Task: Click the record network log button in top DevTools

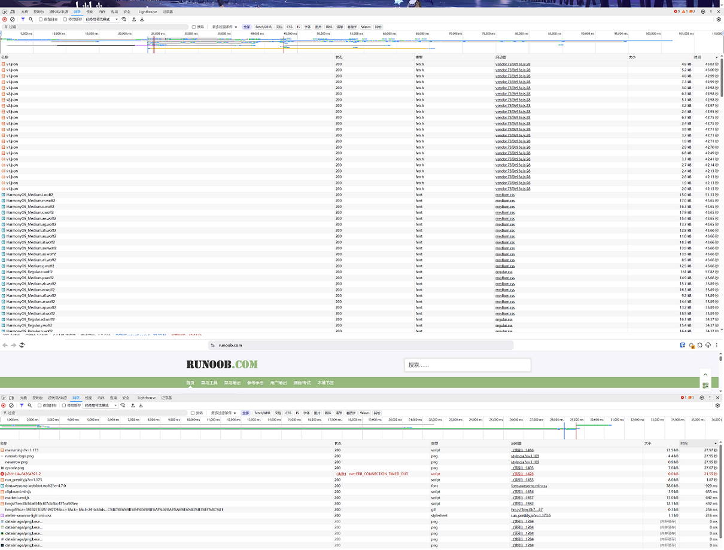Action: [5, 19]
